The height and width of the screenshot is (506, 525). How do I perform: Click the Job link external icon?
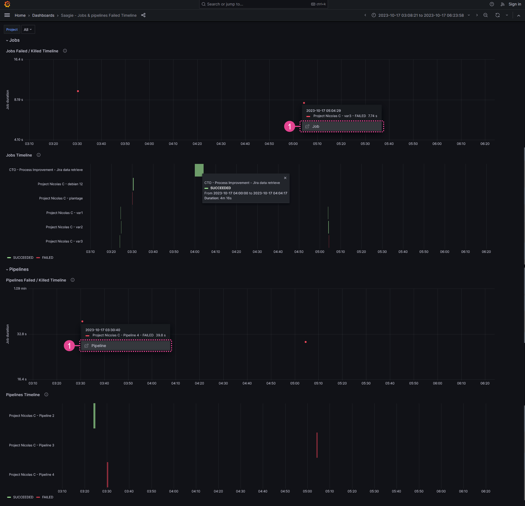point(307,126)
